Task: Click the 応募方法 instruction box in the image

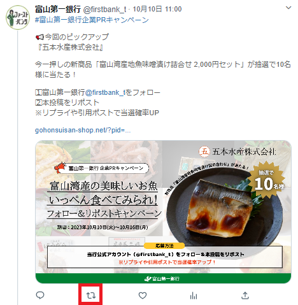Action: (165, 257)
